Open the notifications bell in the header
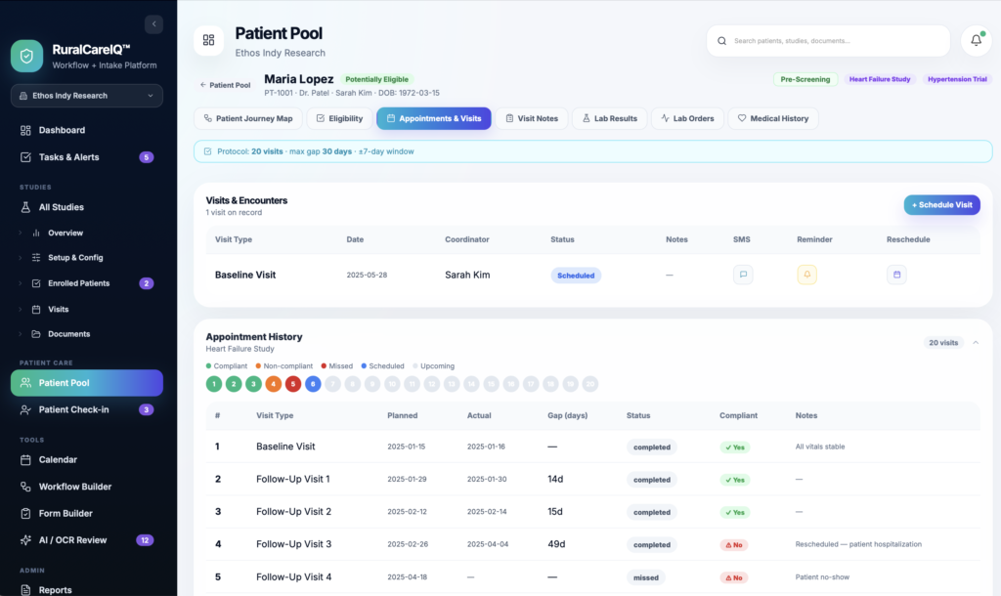This screenshot has height=596, width=1001. click(x=976, y=41)
